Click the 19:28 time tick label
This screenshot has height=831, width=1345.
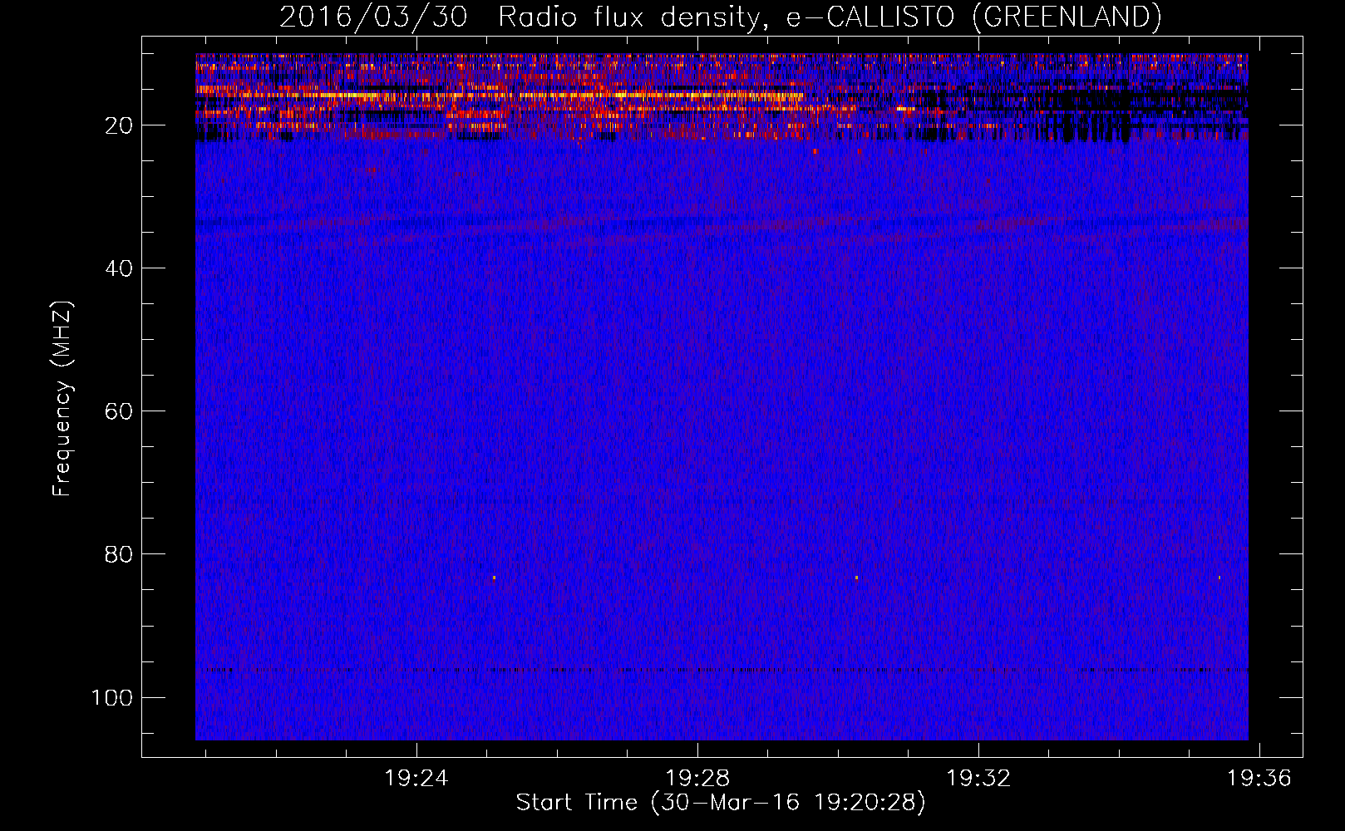click(x=697, y=778)
